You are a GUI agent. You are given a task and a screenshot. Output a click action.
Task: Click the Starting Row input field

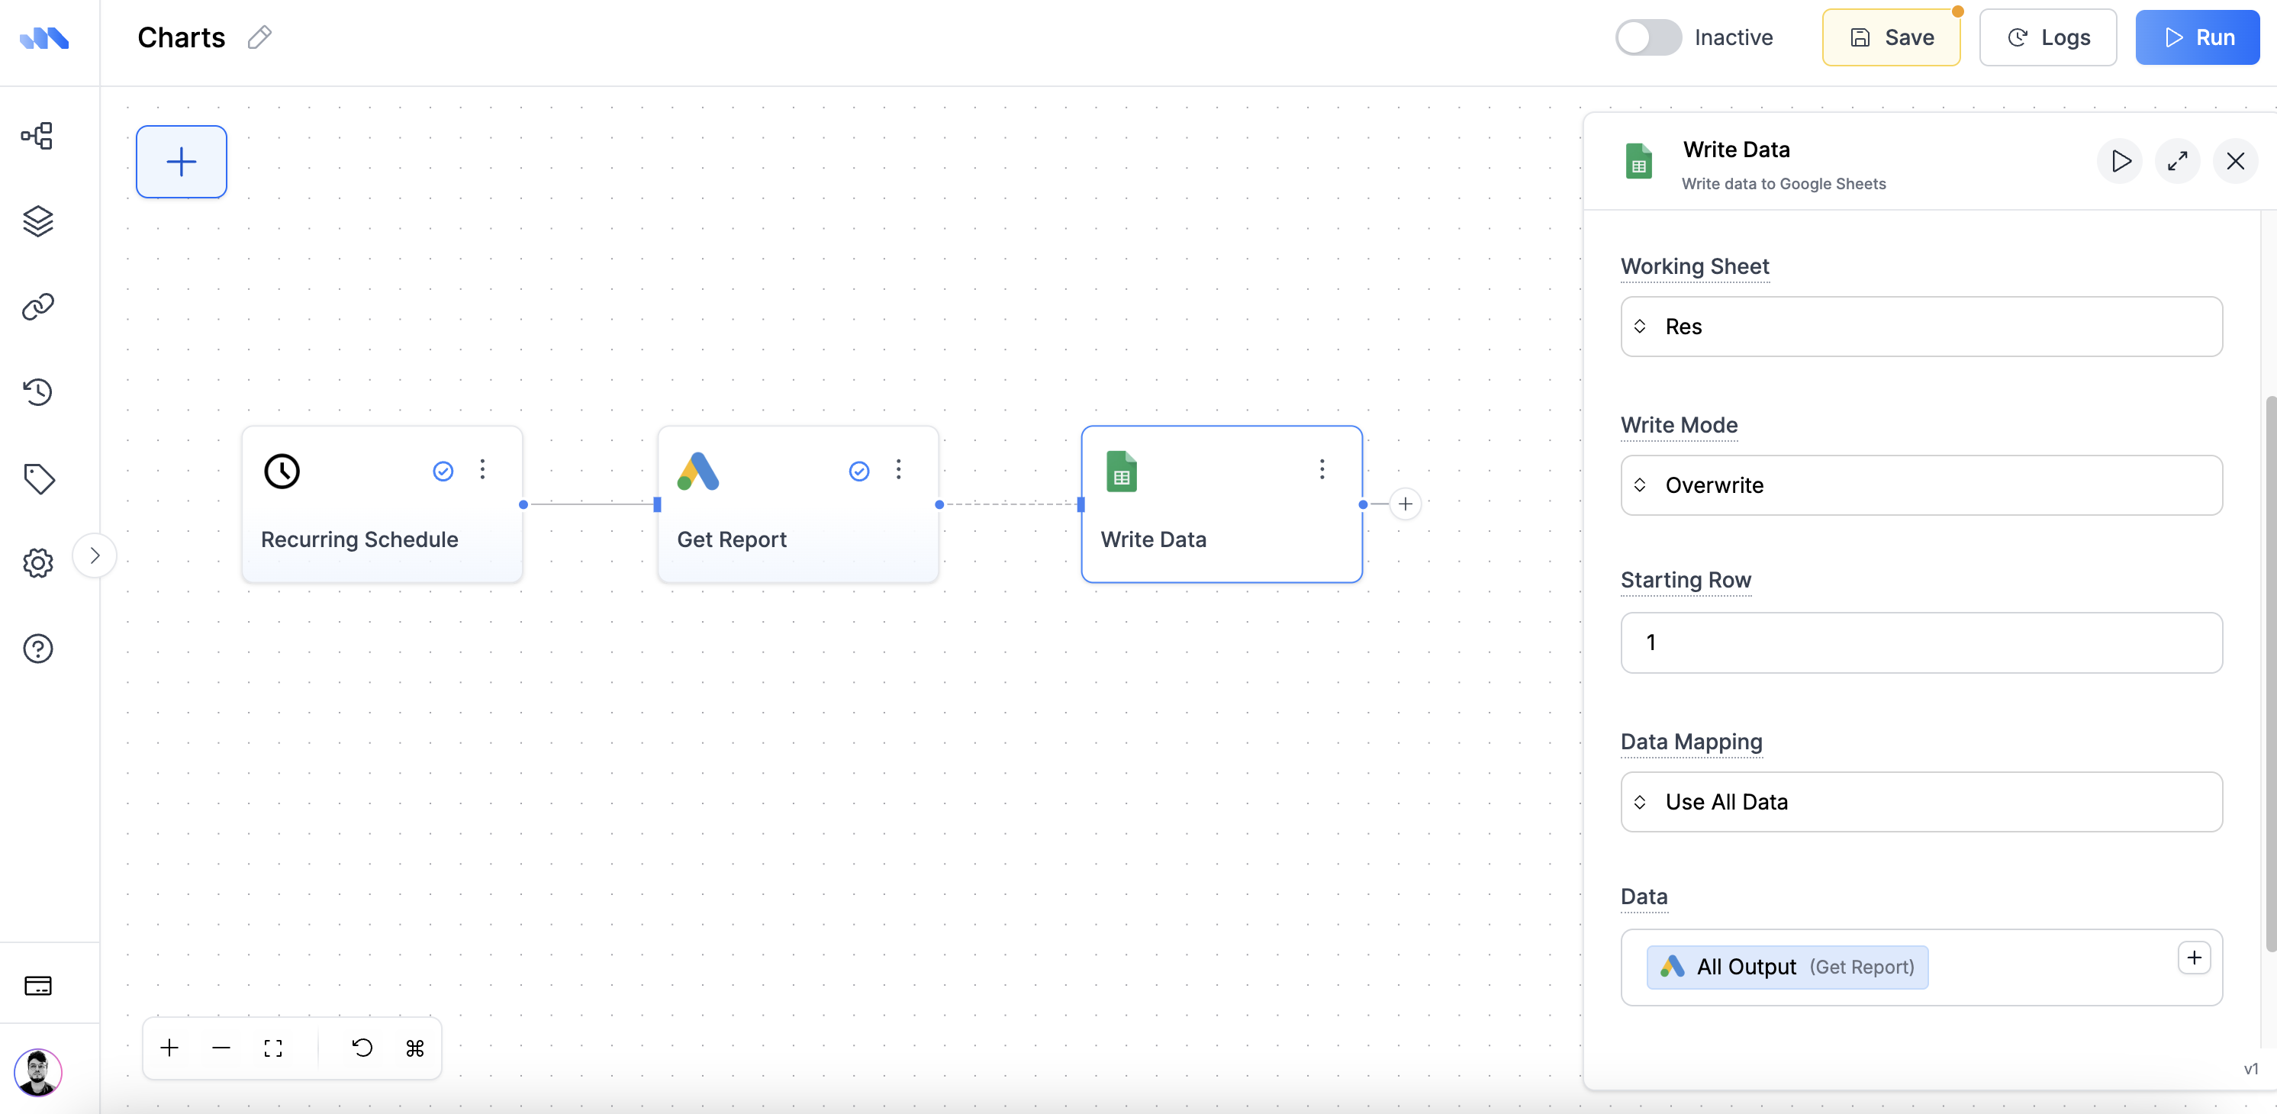(1921, 642)
